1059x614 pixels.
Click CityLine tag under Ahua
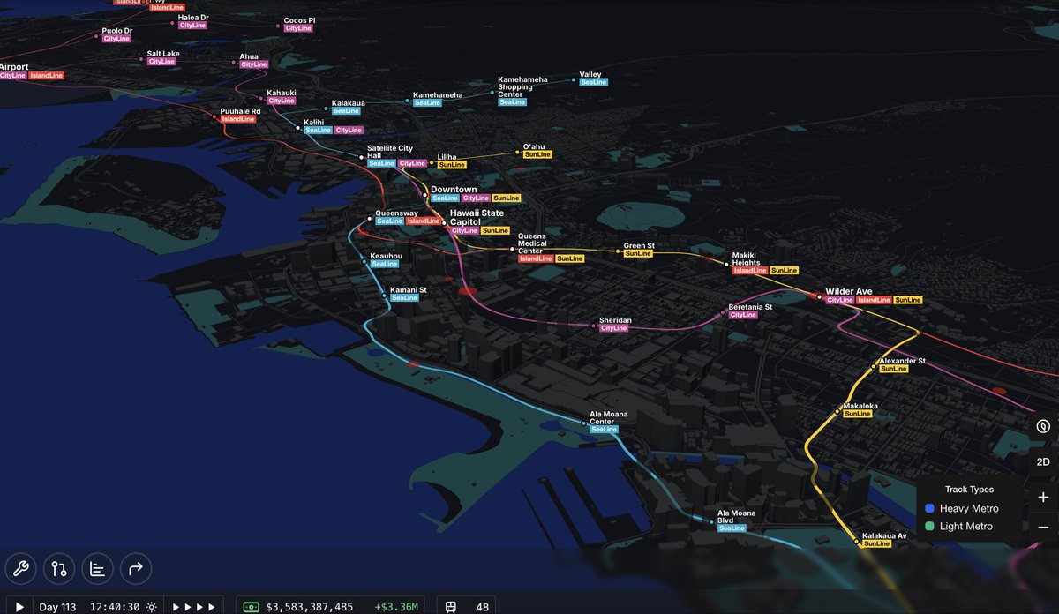coord(254,64)
